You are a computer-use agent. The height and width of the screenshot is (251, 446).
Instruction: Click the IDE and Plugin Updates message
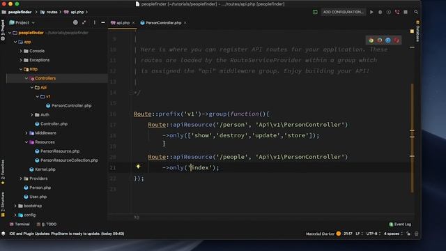pyautogui.click(x=67, y=234)
